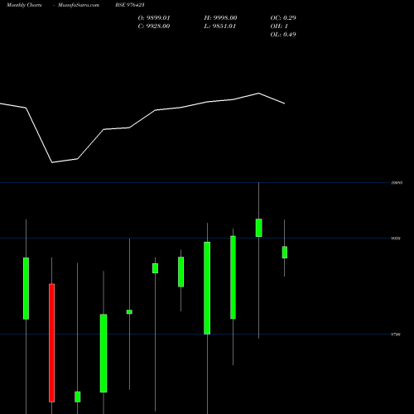414x414 pixels.
Task: Click the rightmost green candlestick body
Action: coord(285,253)
